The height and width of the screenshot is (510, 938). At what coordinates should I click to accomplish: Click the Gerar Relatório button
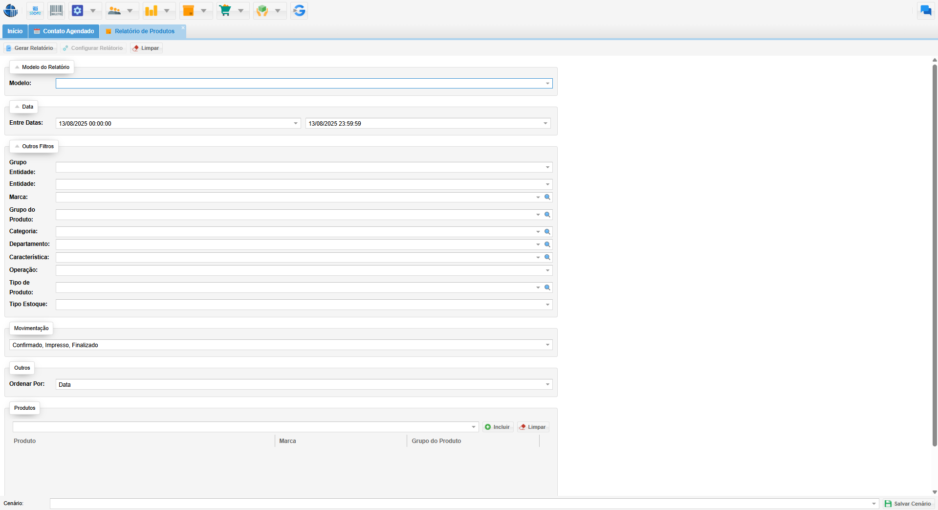coord(30,48)
